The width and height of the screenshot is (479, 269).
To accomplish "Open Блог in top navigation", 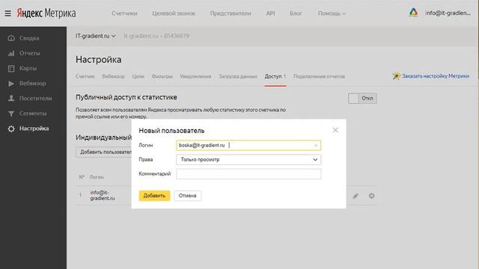I will [x=296, y=13].
